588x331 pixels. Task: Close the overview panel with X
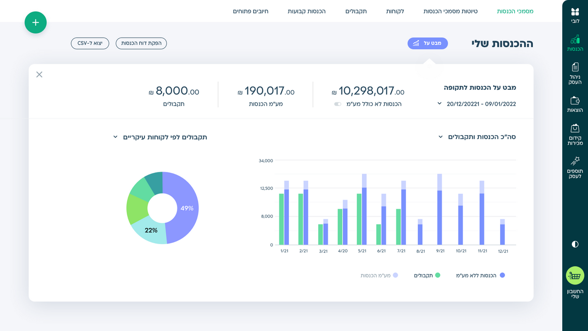39,74
